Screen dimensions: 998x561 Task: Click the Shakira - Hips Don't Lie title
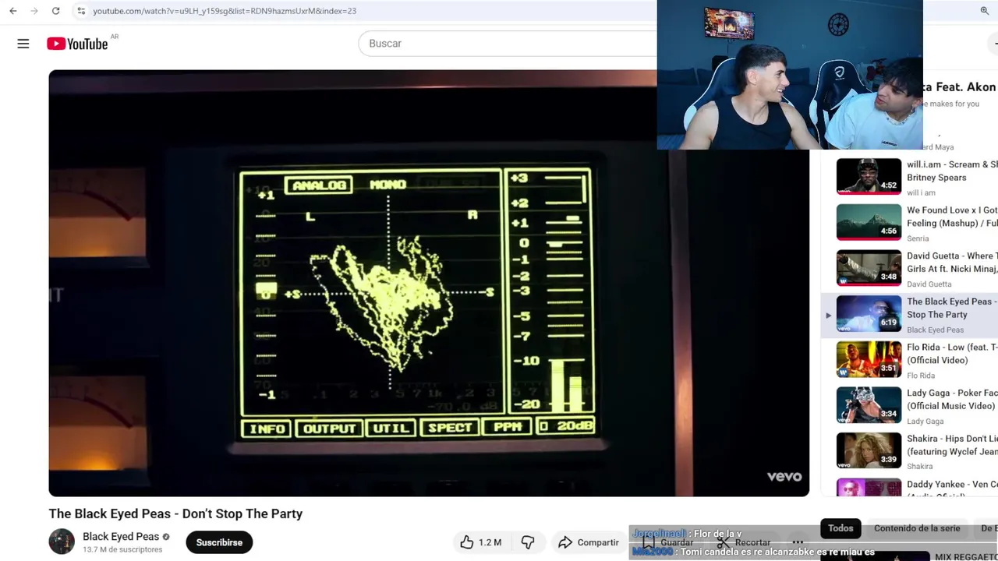[x=952, y=445]
